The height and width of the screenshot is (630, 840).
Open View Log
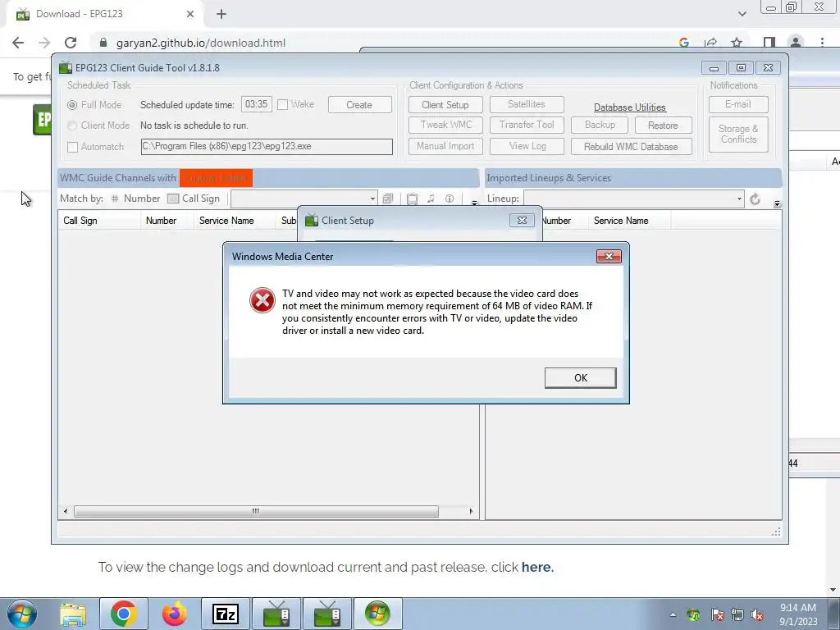(x=527, y=146)
